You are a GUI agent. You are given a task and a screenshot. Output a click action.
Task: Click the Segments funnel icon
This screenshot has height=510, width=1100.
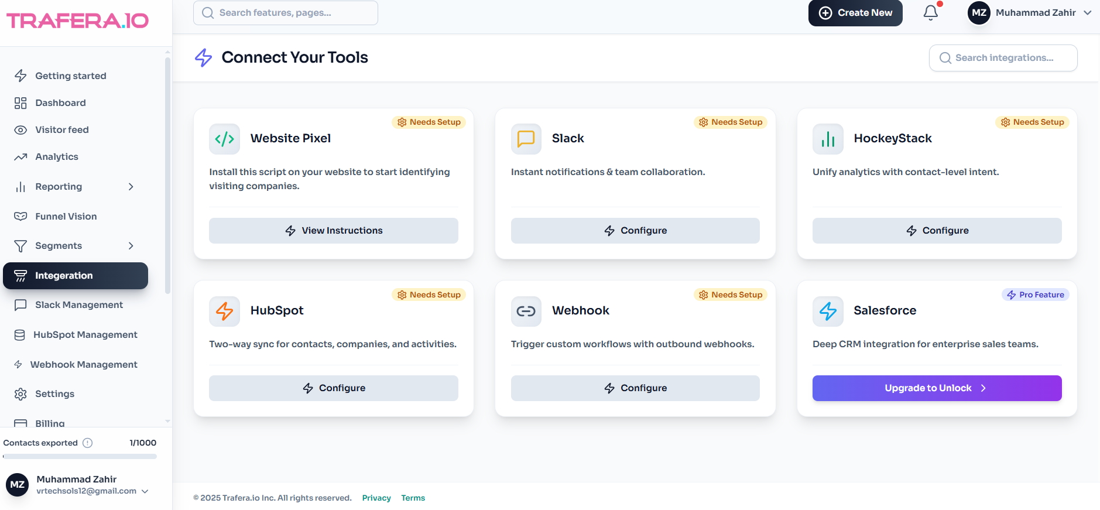click(20, 246)
